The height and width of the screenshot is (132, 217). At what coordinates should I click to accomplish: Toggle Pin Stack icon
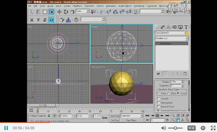[x=158, y=74]
